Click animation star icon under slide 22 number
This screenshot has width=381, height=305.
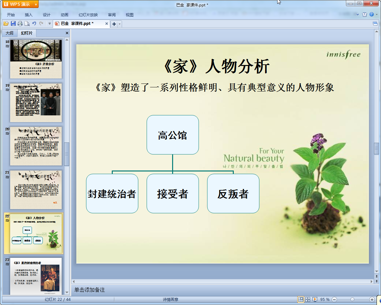coord(7,221)
